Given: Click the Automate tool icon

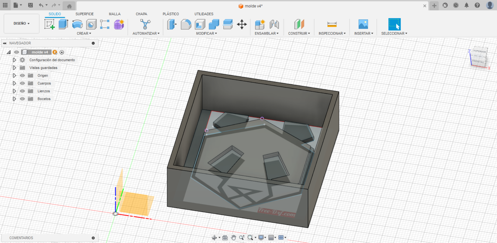Looking at the screenshot, I should [x=145, y=24].
